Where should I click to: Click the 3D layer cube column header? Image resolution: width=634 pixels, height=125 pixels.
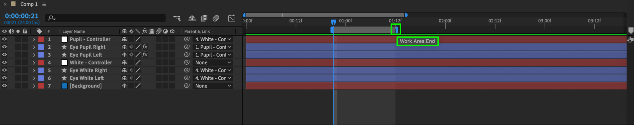172,31
